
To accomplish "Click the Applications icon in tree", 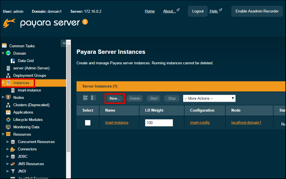I will coord(8,112).
